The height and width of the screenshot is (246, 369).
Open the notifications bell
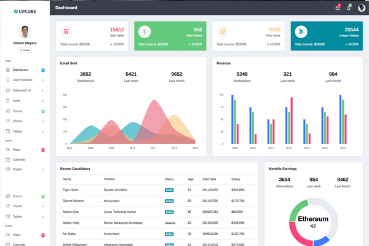coord(349,8)
